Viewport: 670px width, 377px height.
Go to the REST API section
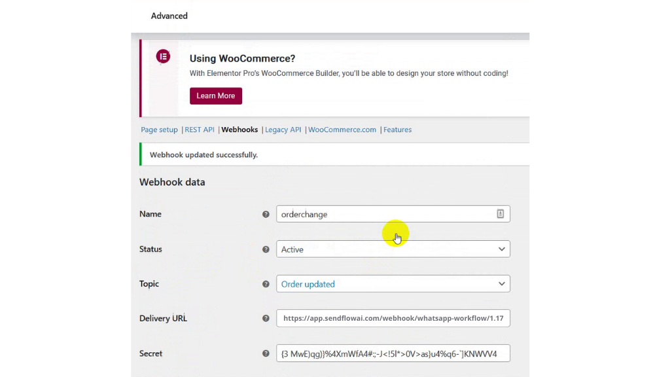pyautogui.click(x=200, y=130)
